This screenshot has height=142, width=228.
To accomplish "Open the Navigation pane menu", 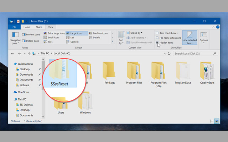I will pyautogui.click(x=15, y=37).
